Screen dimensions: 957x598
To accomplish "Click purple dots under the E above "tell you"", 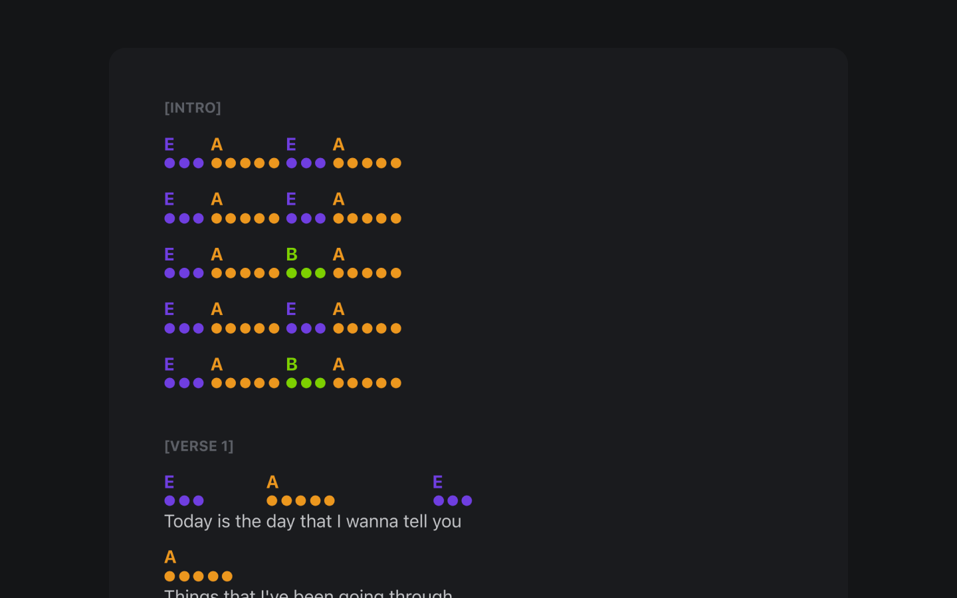I will pos(453,501).
